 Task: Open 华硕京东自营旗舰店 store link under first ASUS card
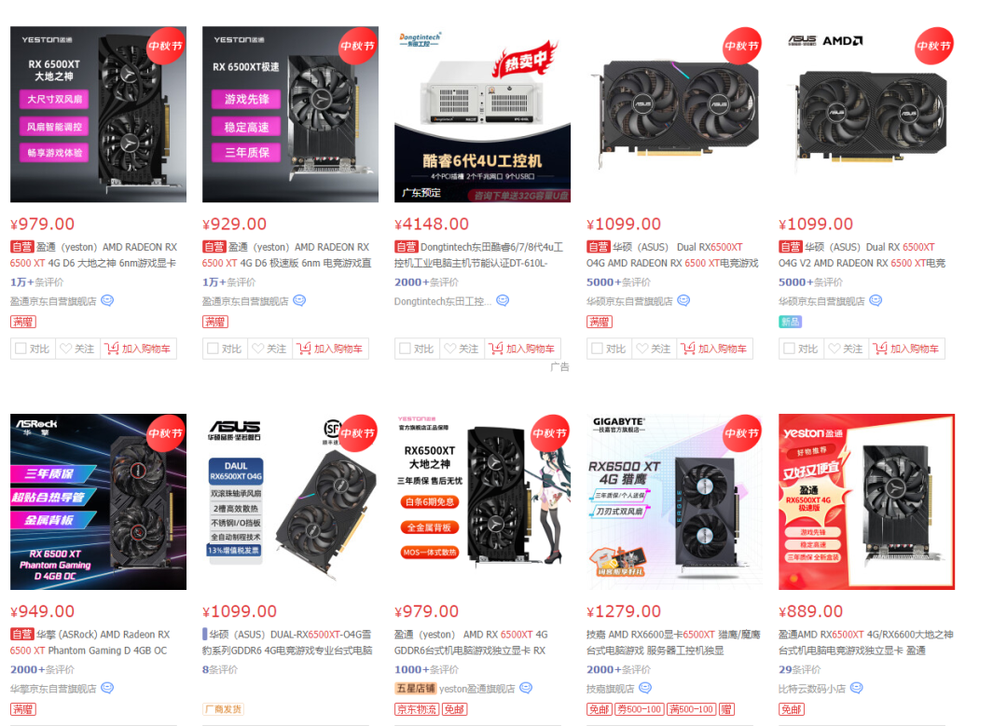[x=629, y=301]
